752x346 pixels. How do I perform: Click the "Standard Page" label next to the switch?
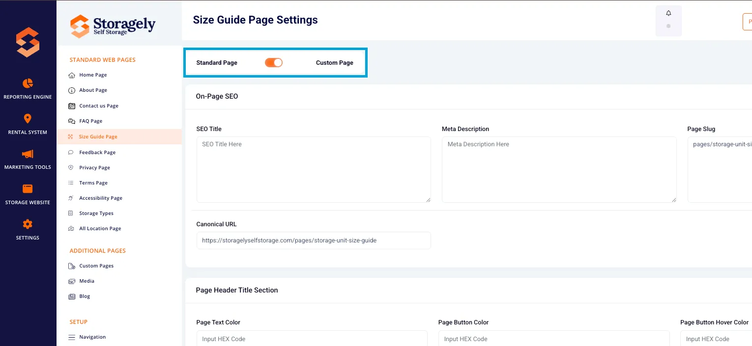(217, 63)
